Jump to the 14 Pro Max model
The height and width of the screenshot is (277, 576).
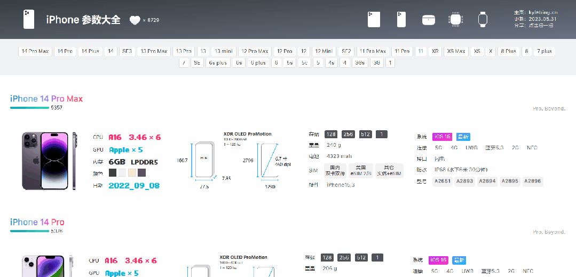coord(35,51)
